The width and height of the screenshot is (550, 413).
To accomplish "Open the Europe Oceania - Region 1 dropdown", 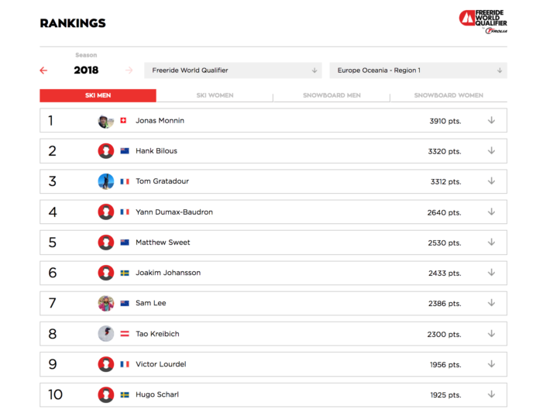I will [418, 71].
